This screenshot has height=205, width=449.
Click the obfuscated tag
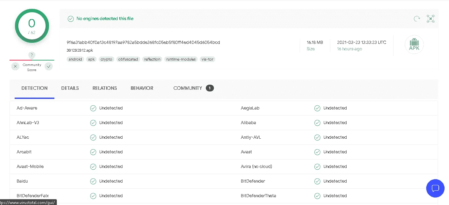pyautogui.click(x=128, y=59)
